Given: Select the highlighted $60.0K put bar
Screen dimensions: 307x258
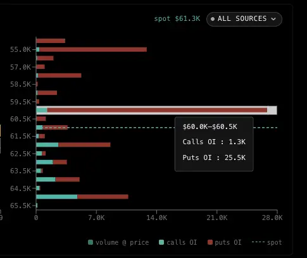Looking at the screenshot, I should 157,110.
